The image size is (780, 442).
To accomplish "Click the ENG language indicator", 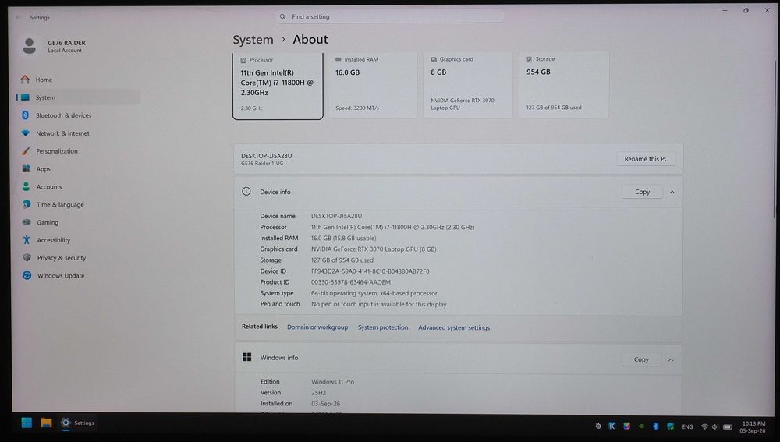I will 687,426.
